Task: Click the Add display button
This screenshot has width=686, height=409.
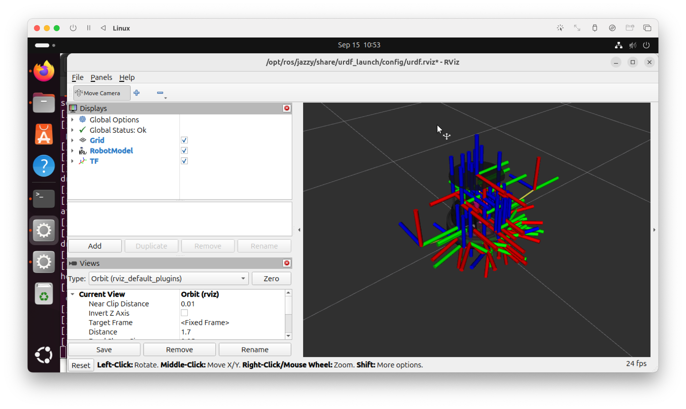Action: [x=95, y=246]
